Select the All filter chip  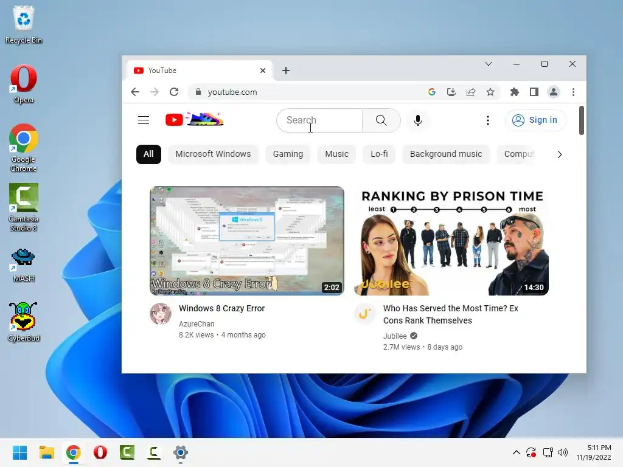(148, 154)
